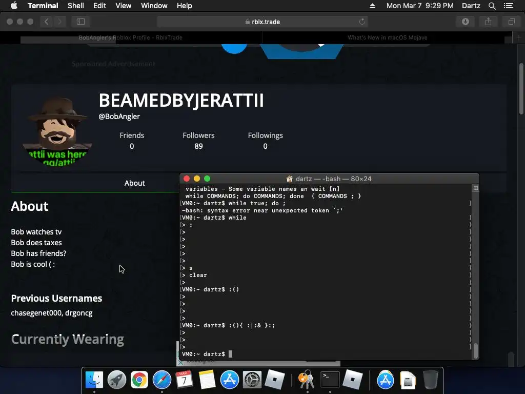This screenshot has width=525, height=394.
Task: Click Safari Share button
Action: [x=488, y=22]
